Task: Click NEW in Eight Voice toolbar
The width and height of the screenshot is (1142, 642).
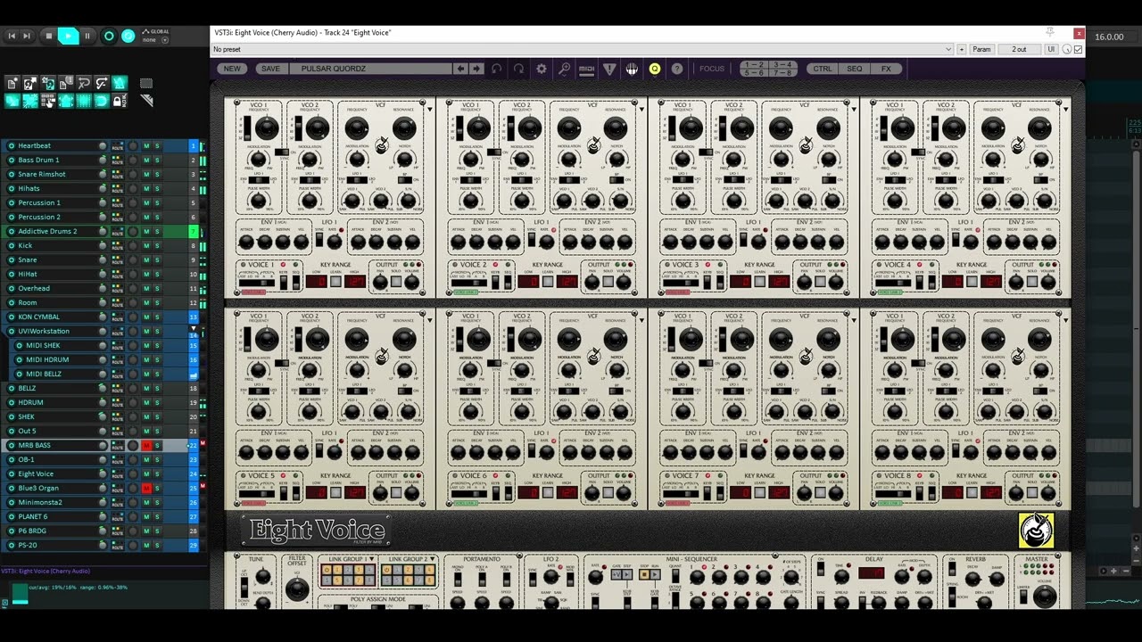Action: (x=232, y=69)
